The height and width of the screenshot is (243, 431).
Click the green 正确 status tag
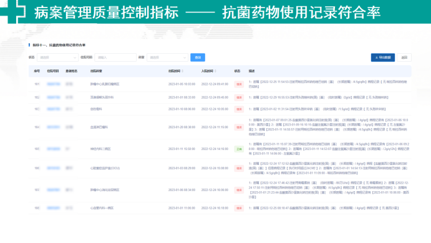pyautogui.click(x=239, y=149)
